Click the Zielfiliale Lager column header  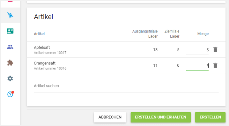coord(172,34)
